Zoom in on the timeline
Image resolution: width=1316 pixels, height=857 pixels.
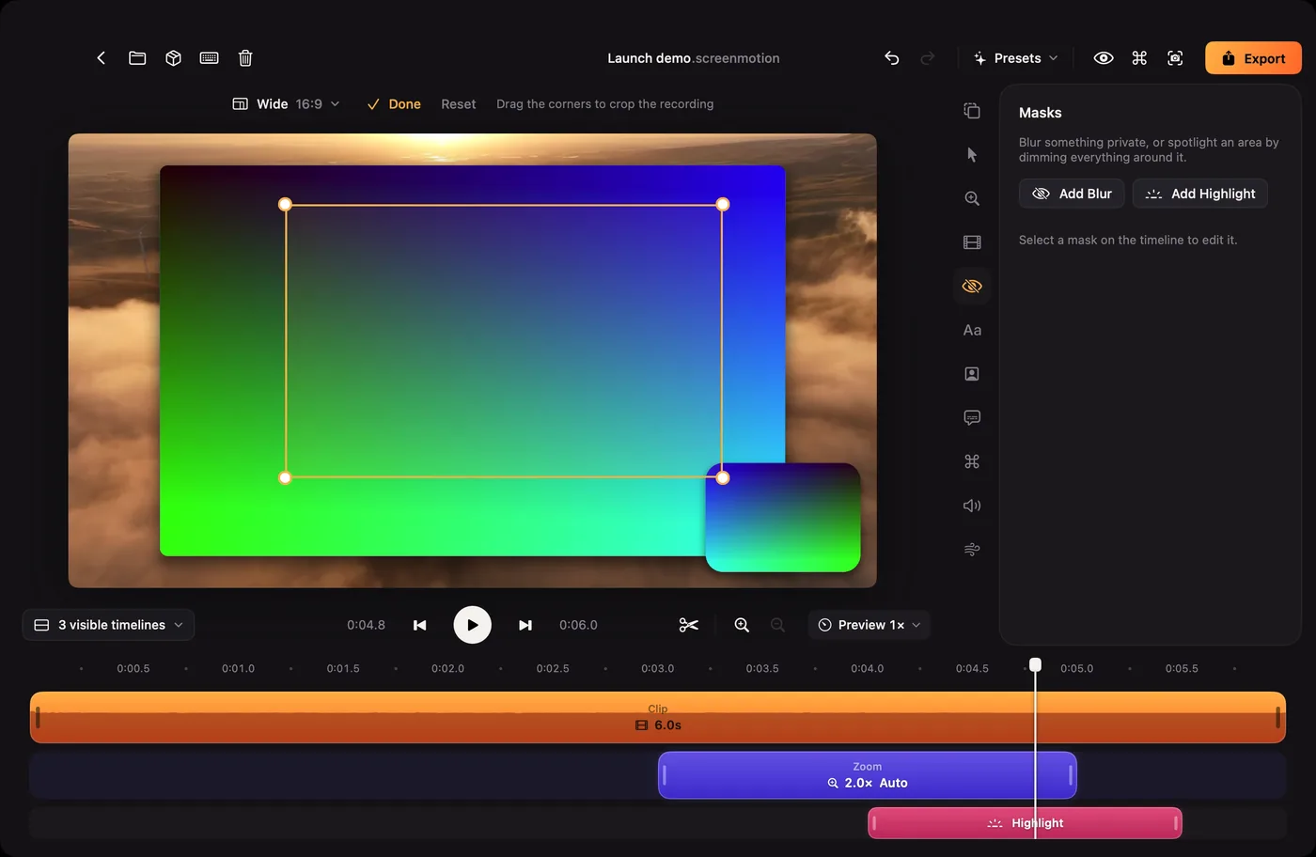(742, 625)
